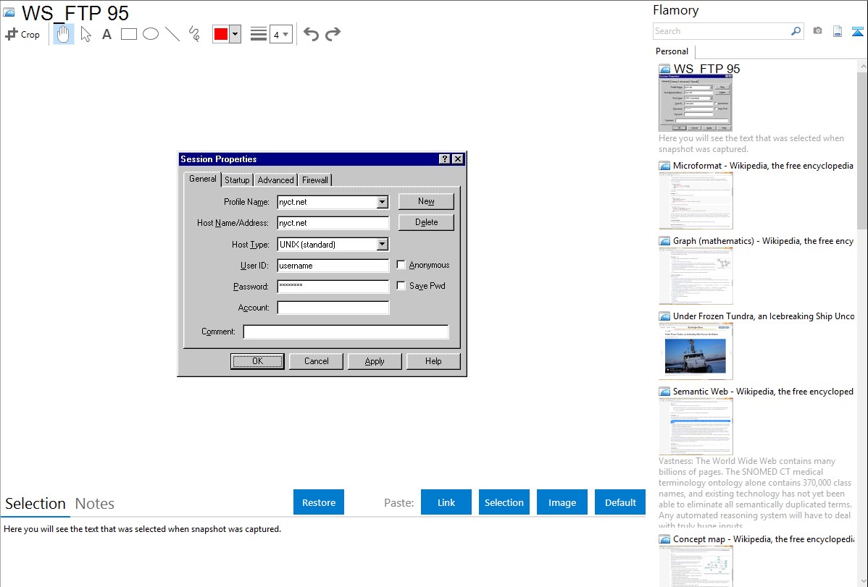Choose the text annotation tool
Viewport: 868px width, 587px height.
click(107, 34)
